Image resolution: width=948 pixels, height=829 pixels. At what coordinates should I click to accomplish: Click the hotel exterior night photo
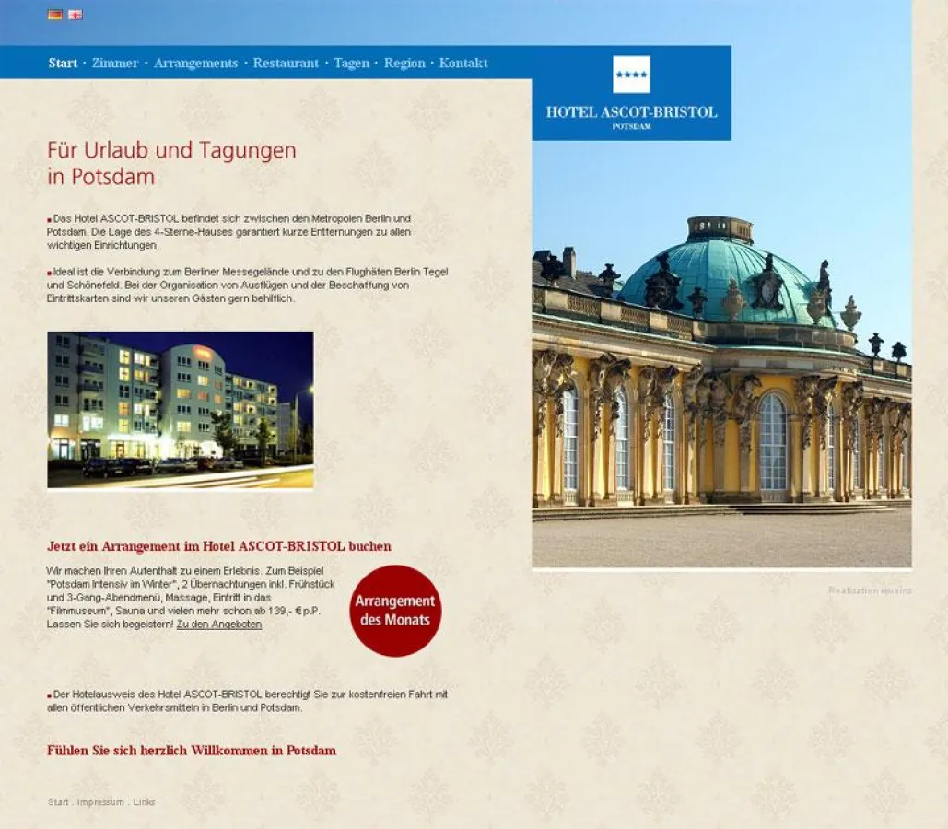(179, 409)
